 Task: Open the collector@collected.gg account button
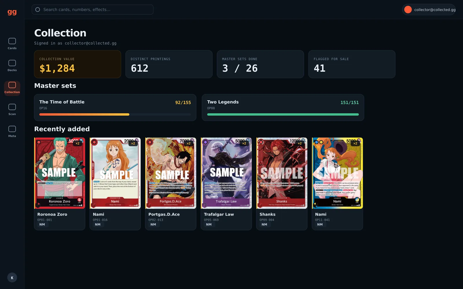[429, 10]
